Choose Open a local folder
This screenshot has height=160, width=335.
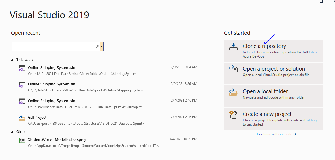pyautogui.click(x=273, y=96)
